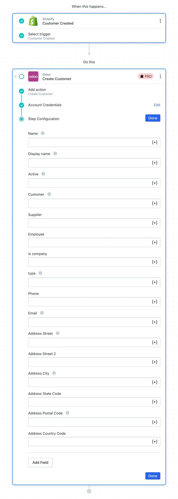Click the Odoo app logo

(33, 76)
